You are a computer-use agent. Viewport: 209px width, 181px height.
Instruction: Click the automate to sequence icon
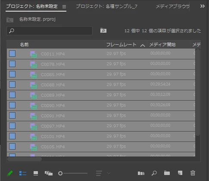141,173
